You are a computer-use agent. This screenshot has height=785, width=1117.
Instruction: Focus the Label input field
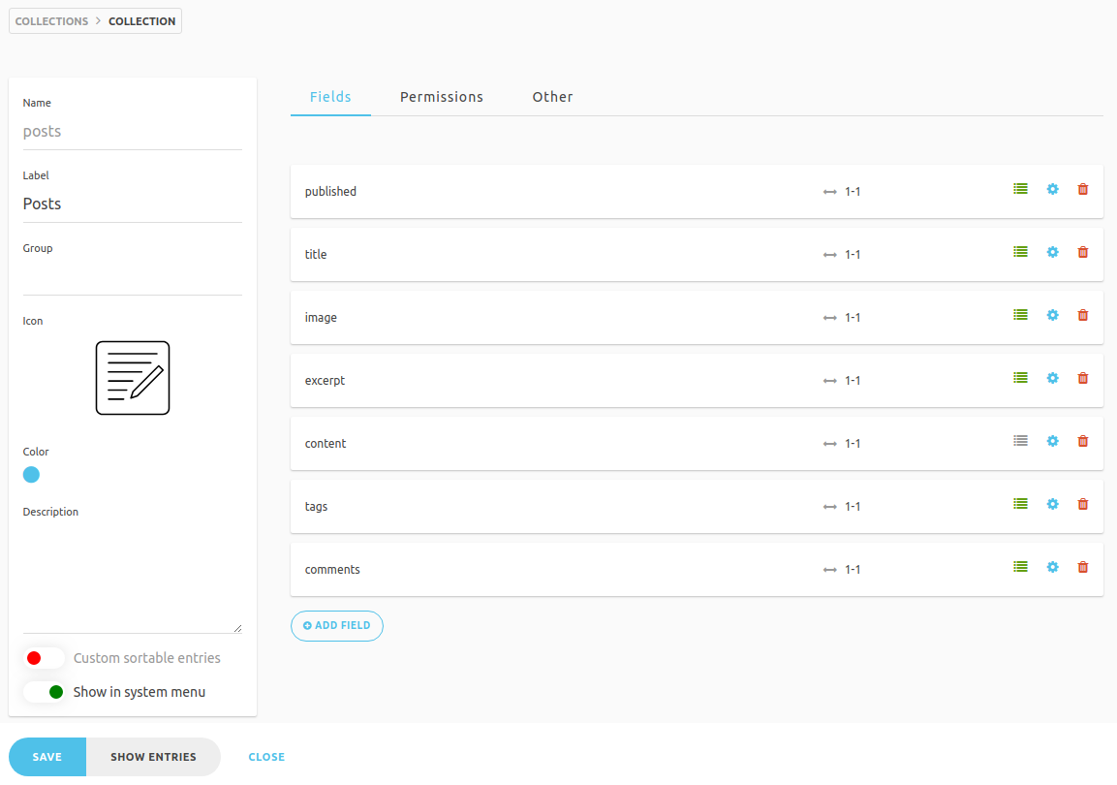tap(133, 204)
